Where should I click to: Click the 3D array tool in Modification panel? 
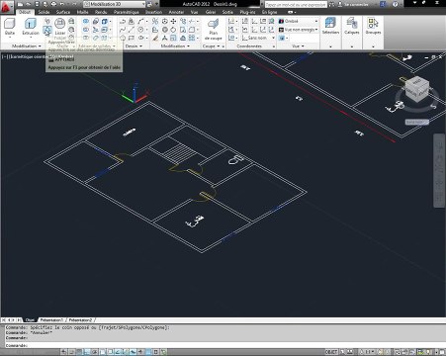(x=192, y=39)
